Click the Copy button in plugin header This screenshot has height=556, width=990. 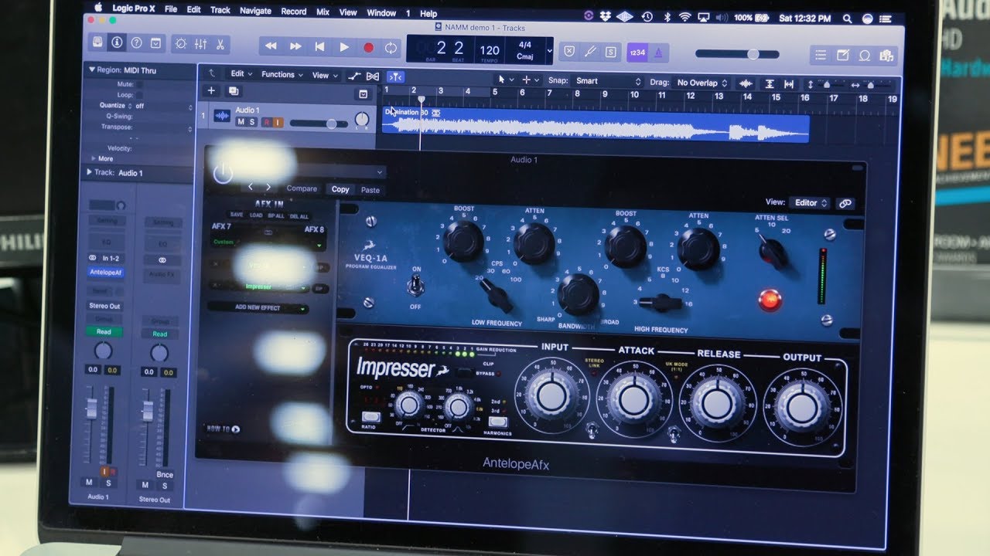point(340,189)
